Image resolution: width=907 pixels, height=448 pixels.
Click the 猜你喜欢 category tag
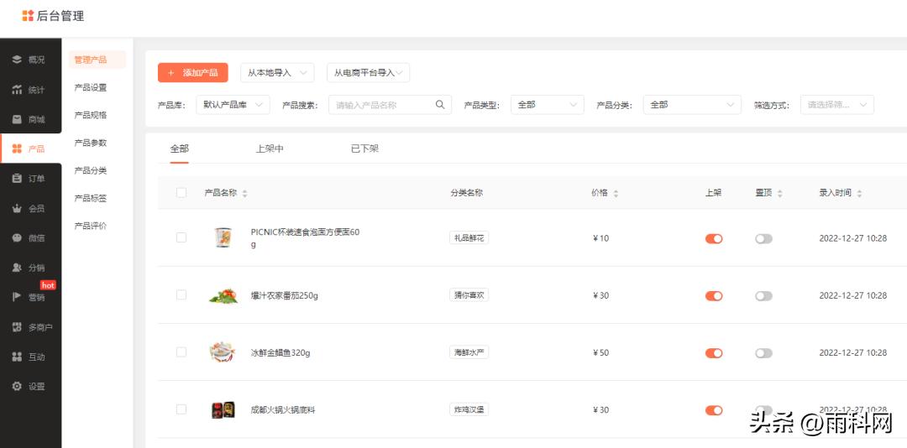point(469,294)
